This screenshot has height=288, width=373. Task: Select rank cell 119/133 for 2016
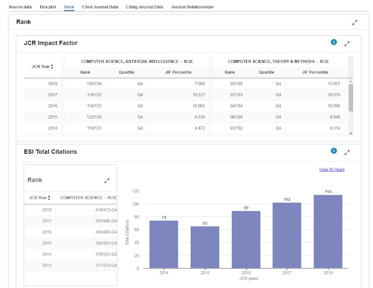point(94,106)
